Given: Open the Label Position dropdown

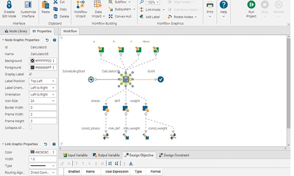Looking at the screenshot, I should [43, 81].
